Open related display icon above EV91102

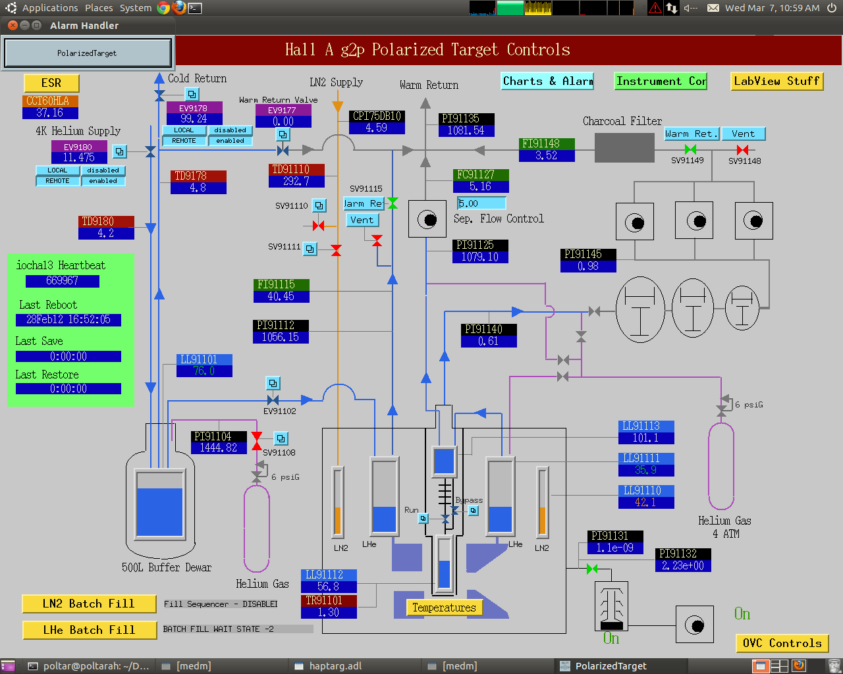273,383
